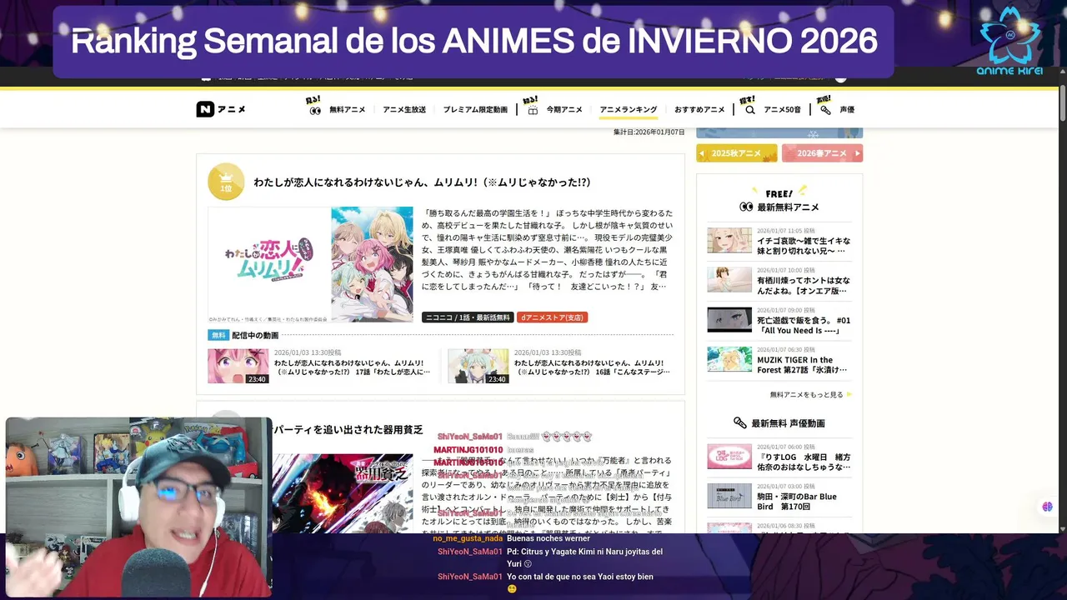
Task: Click the 器用貧乏 poster thumbnail
Action: click(343, 493)
